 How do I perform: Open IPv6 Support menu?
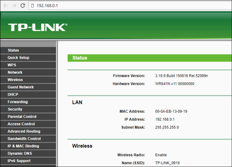point(28,161)
